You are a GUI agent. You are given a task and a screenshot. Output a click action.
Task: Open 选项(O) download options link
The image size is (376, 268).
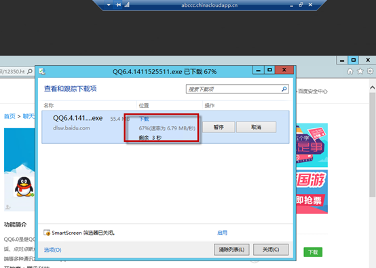[52, 250]
